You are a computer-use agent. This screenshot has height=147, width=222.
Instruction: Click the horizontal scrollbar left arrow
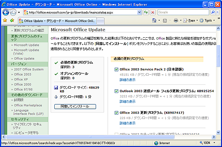(x=4, y=137)
